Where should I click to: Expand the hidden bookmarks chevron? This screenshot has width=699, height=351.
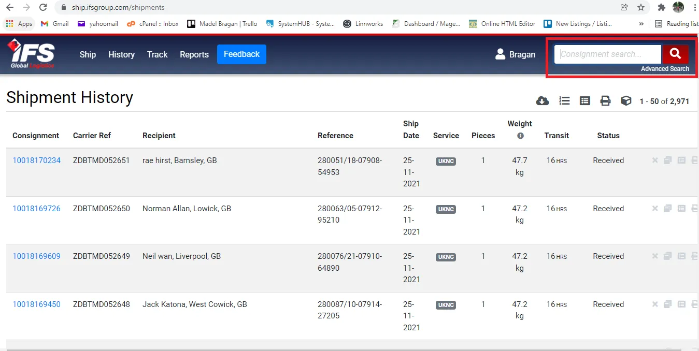click(641, 24)
